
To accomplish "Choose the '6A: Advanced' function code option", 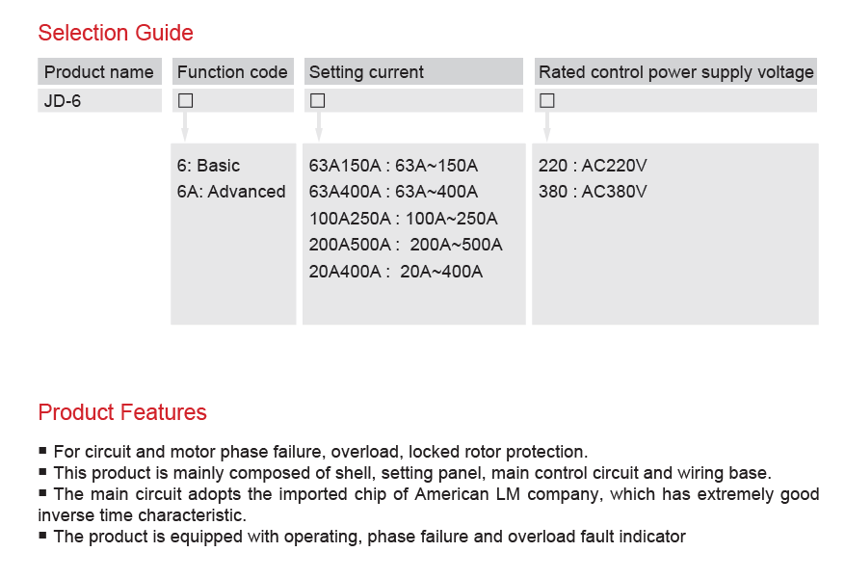I will pyautogui.click(x=231, y=192).
